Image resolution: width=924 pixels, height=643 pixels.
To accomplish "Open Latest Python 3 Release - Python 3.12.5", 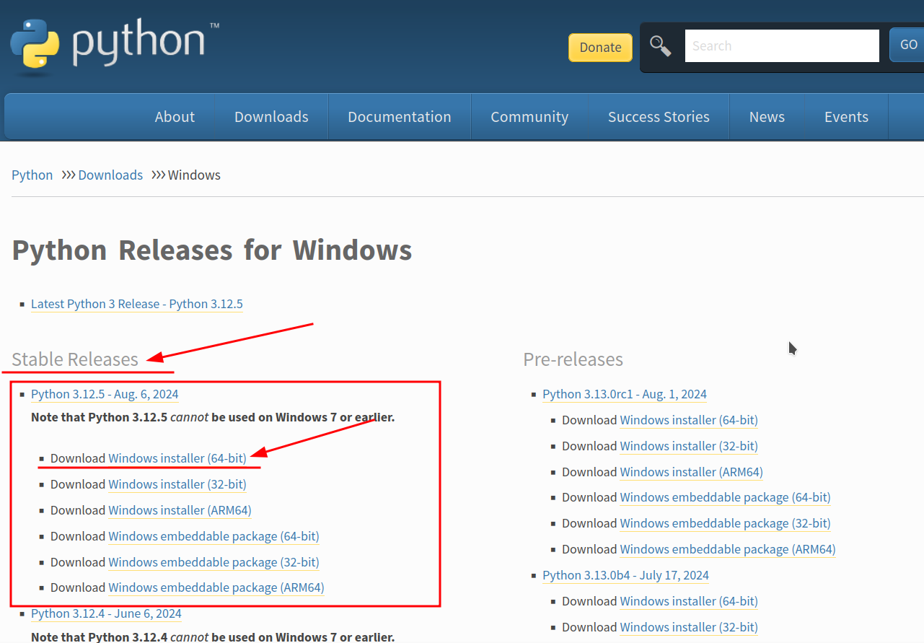I will coord(137,304).
